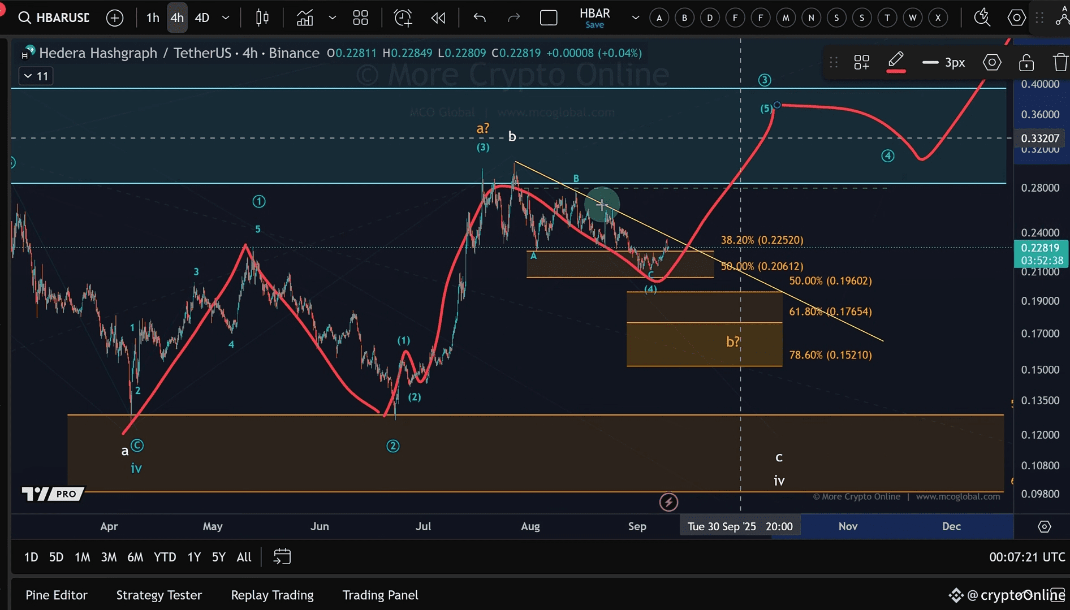Click the circled B shortcut button
This screenshot has width=1070, height=610.
(x=684, y=18)
